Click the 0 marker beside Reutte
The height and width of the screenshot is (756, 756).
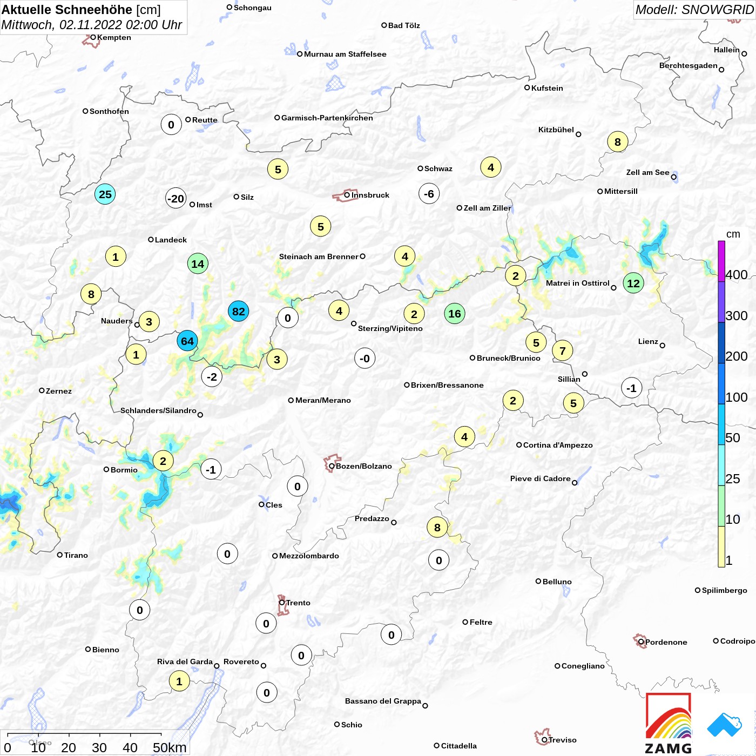(171, 125)
